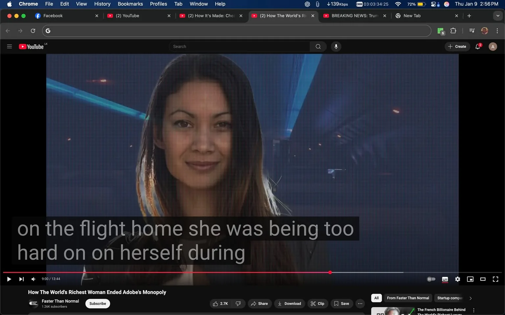Mute the video volume
Screen dimensions: 505x315
[33, 279]
